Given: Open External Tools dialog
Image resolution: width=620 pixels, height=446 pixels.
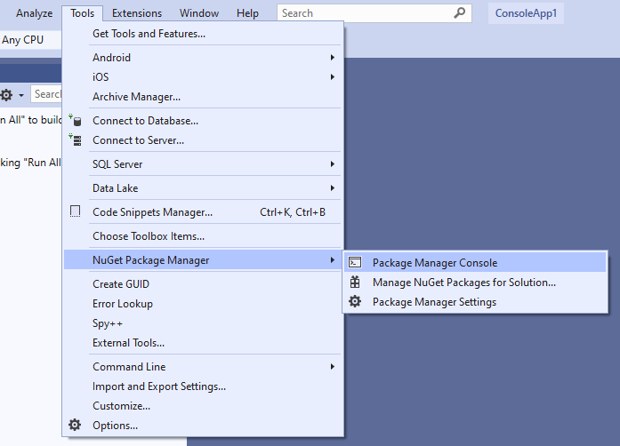Looking at the screenshot, I should [x=203, y=343].
